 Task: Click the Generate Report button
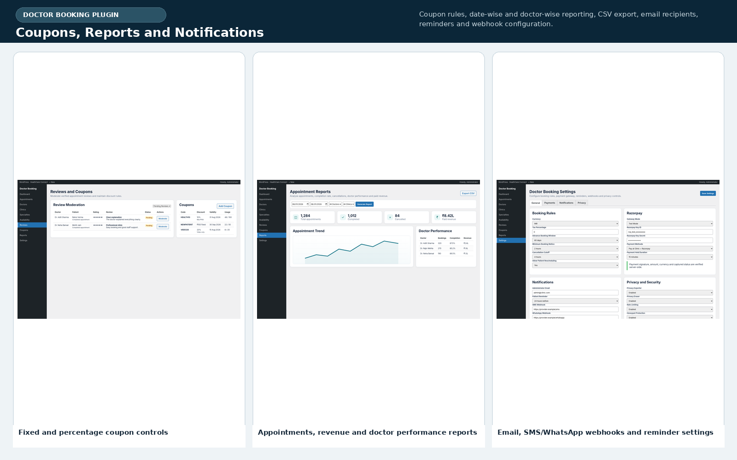point(364,204)
